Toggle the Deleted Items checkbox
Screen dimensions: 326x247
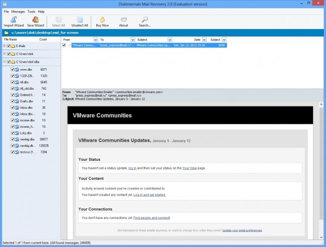[x=13, y=95]
